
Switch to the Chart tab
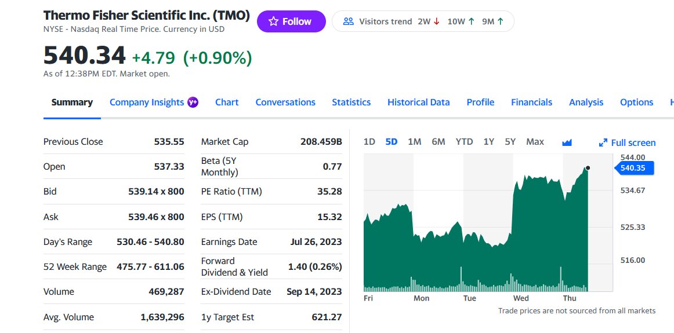[227, 102]
